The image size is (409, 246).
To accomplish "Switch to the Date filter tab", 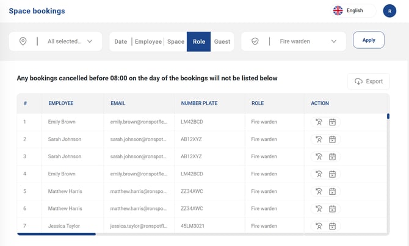I will 121,41.
